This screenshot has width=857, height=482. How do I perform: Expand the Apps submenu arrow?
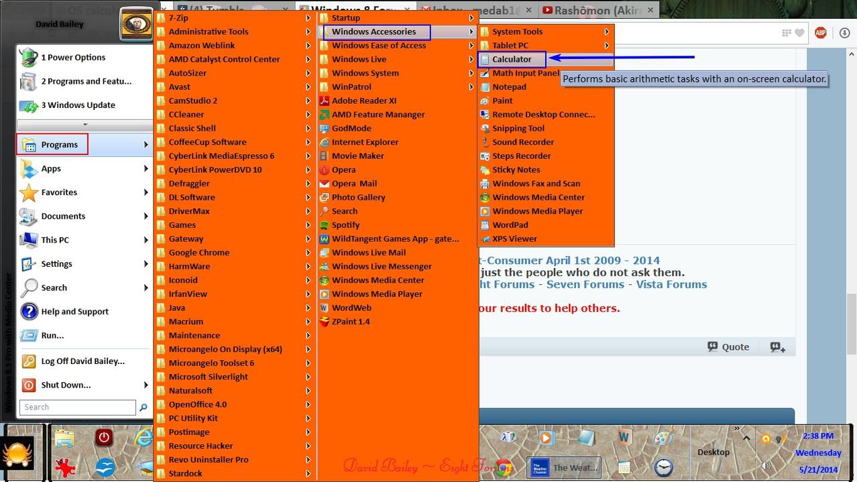coord(146,169)
